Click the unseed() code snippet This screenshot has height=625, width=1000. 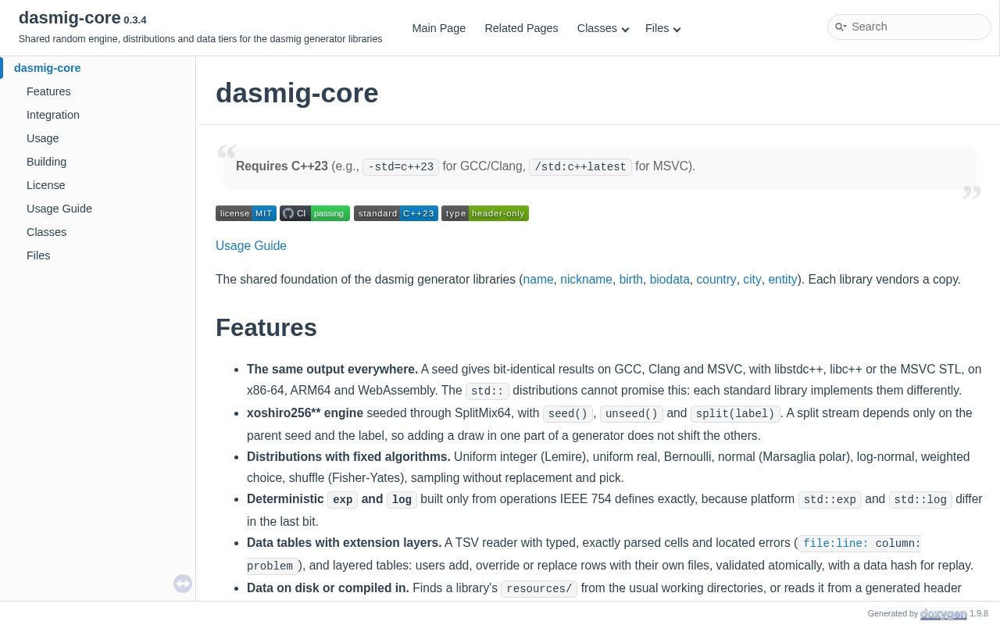pyautogui.click(x=631, y=414)
